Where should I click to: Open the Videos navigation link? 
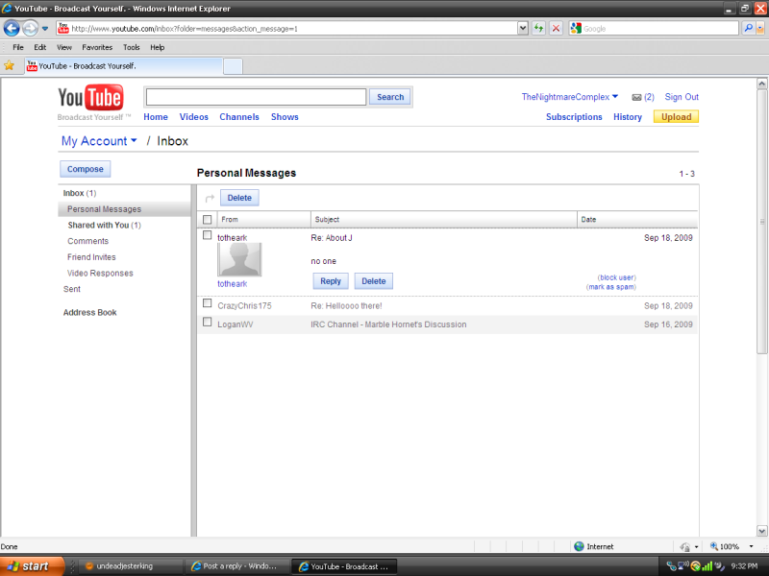click(x=194, y=116)
